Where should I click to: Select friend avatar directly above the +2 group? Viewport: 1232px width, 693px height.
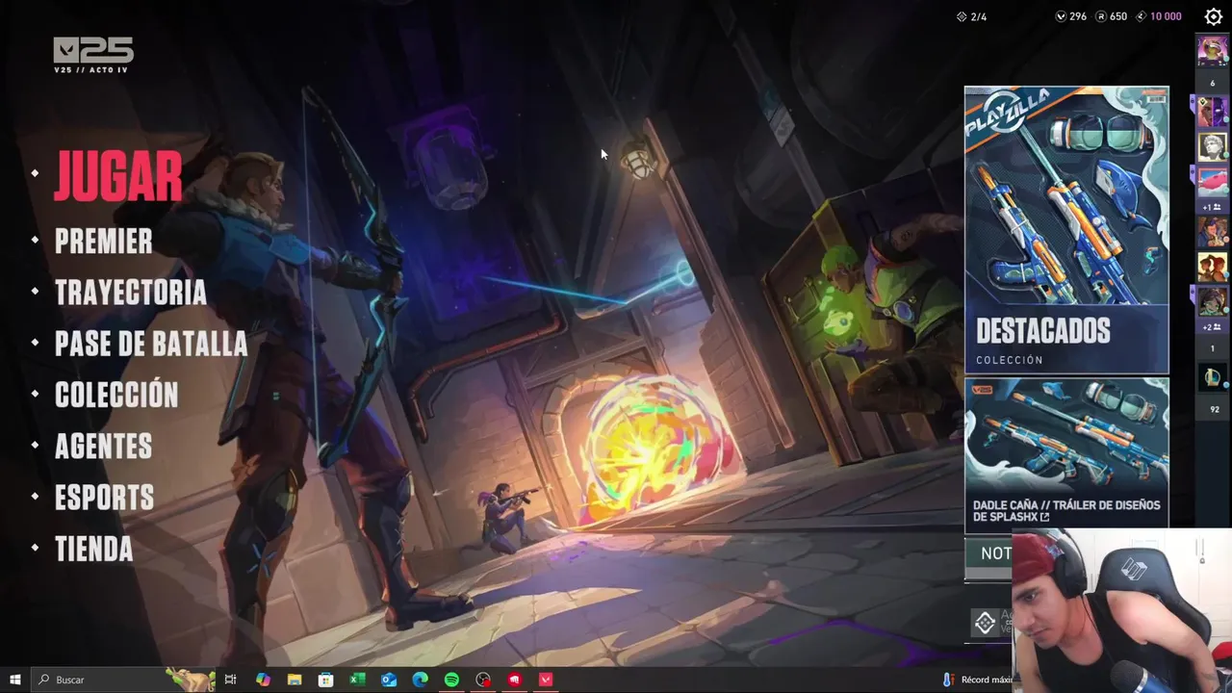(x=1213, y=301)
